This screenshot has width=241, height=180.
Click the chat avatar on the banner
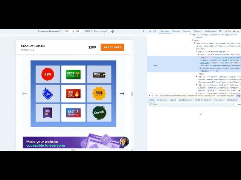click(124, 141)
